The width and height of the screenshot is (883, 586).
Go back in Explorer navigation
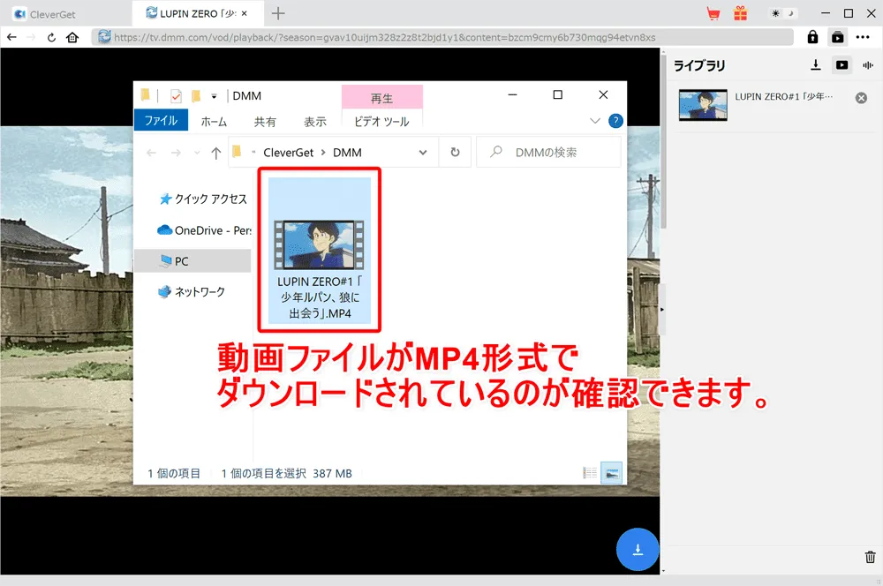pos(152,153)
